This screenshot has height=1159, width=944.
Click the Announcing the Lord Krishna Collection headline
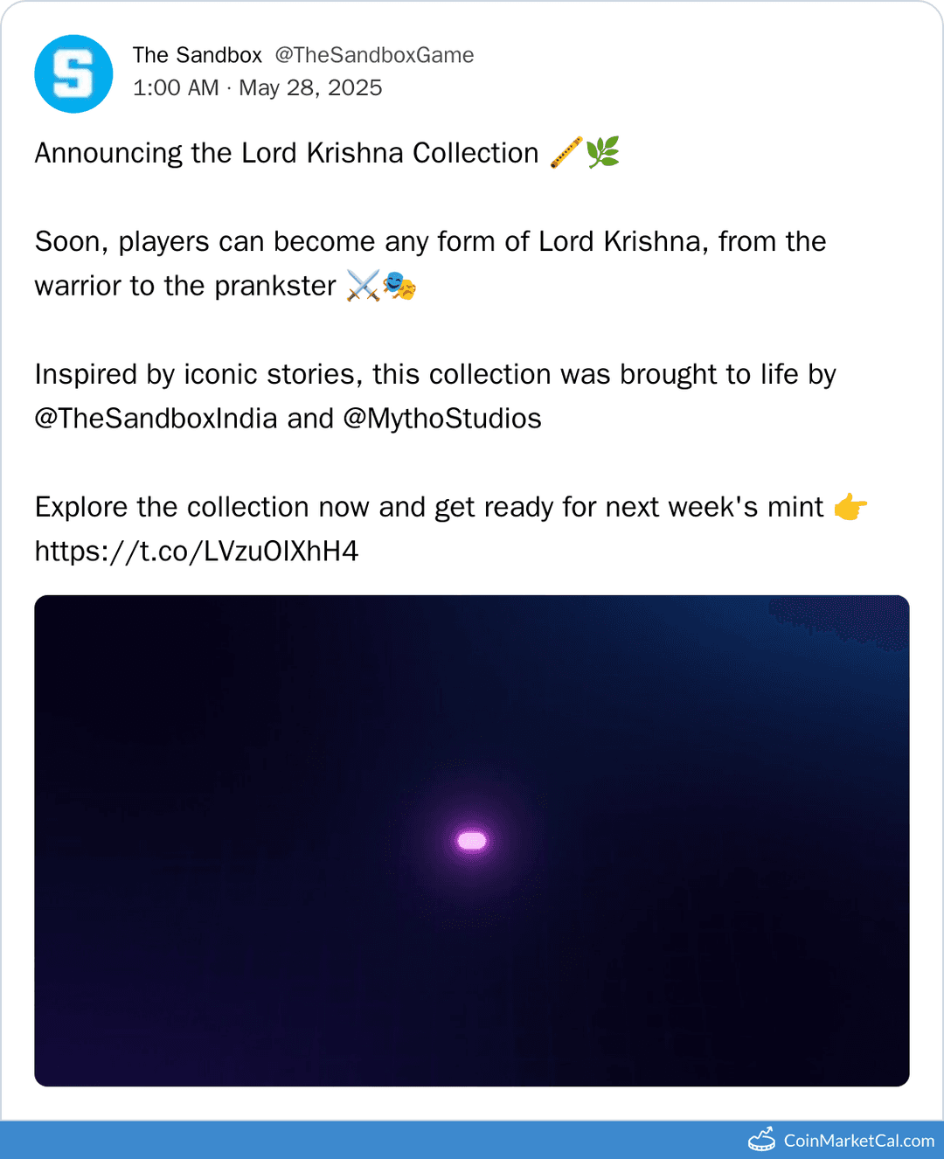click(x=287, y=153)
